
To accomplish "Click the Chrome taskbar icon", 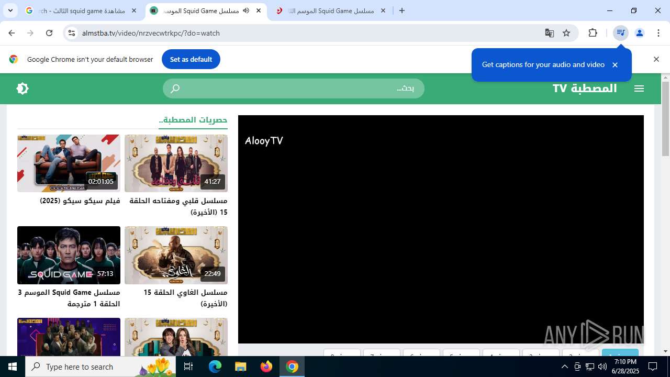I will click(x=292, y=367).
